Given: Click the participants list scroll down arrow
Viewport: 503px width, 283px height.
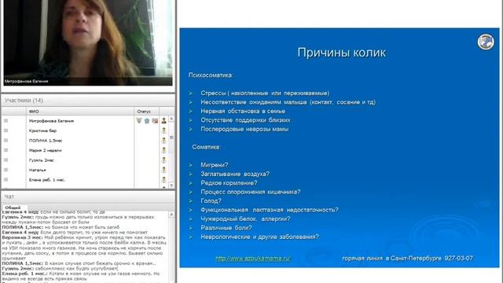Looking at the screenshot, I should point(171,186).
